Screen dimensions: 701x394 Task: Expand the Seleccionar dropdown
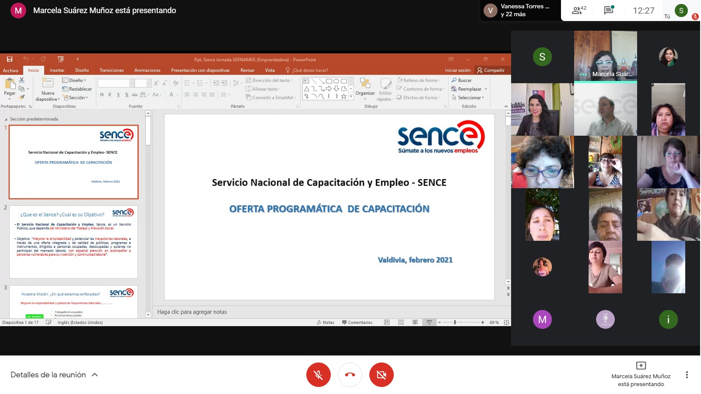pyautogui.click(x=469, y=98)
